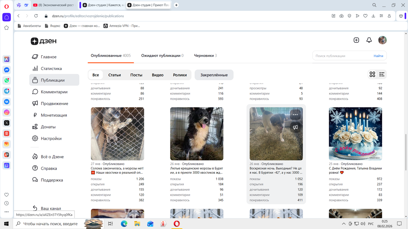Screen dimensions: 408x229
Task: Click Dzen create publication plus icon
Action: point(356,40)
